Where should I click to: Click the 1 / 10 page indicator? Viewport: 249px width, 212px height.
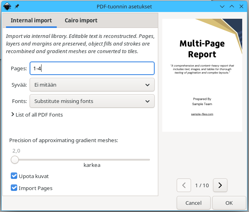tap(202, 185)
